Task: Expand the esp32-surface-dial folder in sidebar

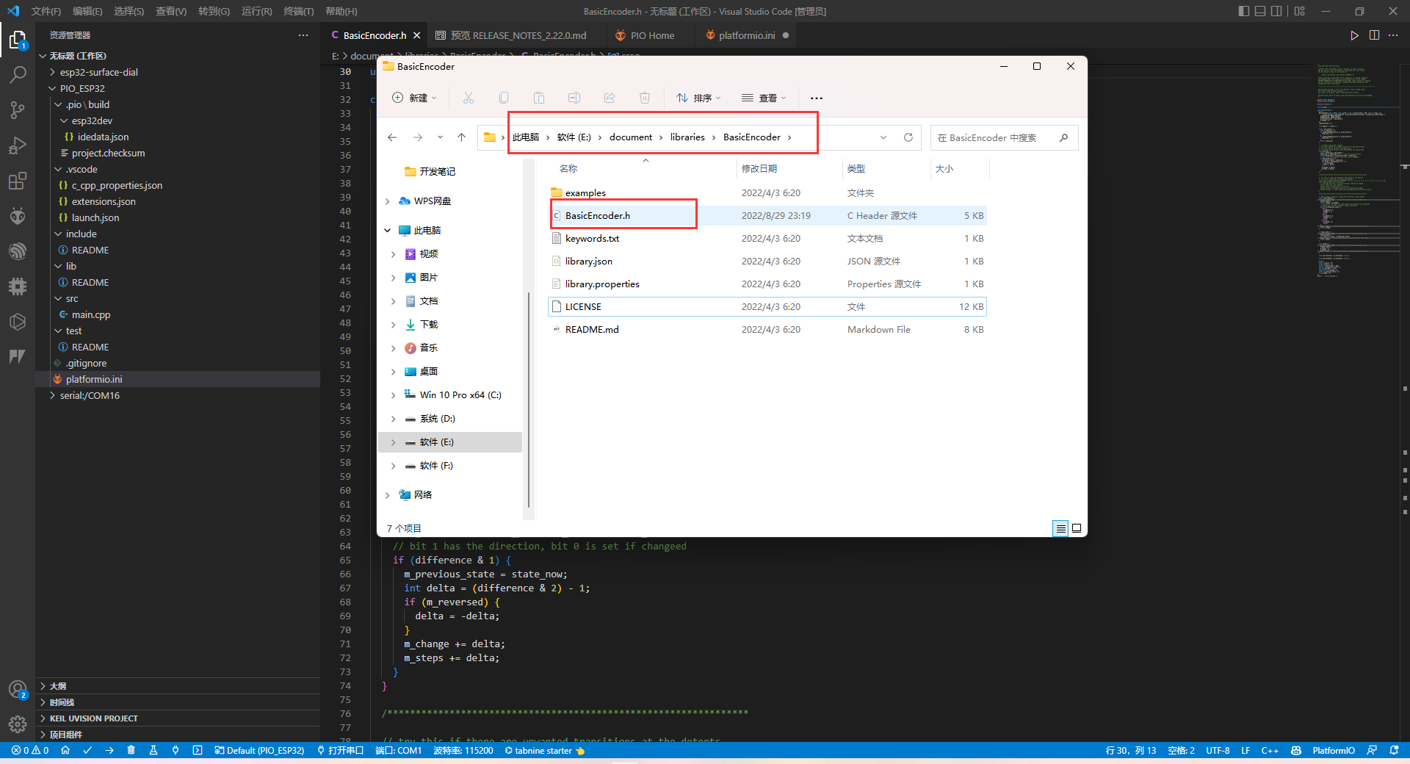Action: tap(52, 72)
